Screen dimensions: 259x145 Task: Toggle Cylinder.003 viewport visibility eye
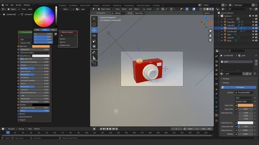[253, 31]
